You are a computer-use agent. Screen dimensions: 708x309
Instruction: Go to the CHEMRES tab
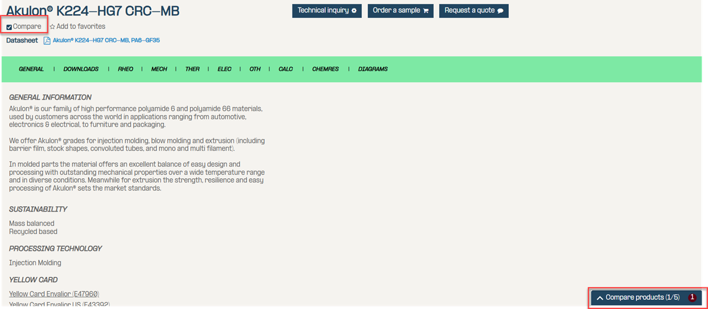pyautogui.click(x=326, y=69)
